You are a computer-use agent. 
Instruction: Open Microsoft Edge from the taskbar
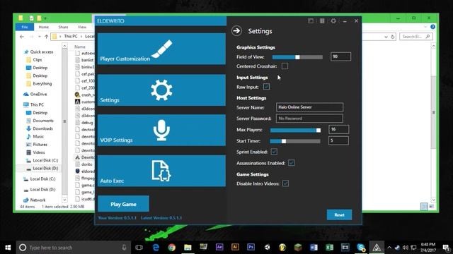pos(156,248)
